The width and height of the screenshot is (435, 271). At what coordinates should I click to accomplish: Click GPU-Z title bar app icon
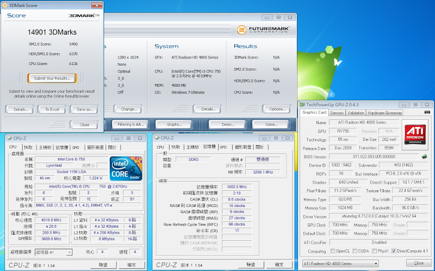[303, 105]
